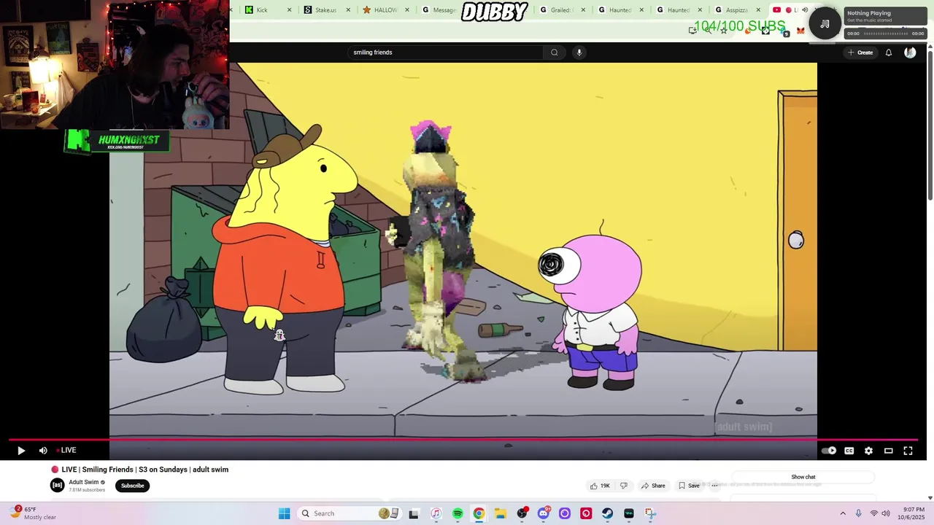Save the video to a playlist
This screenshot has width=934, height=525.
point(689,486)
